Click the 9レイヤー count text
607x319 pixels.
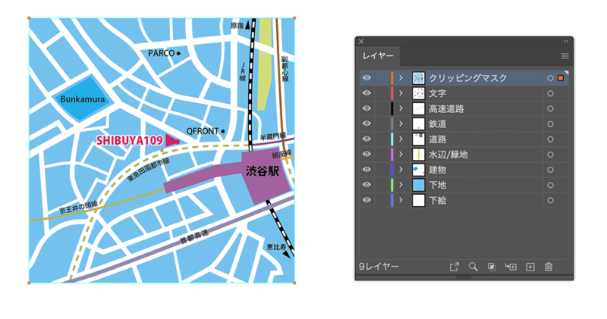(x=379, y=267)
